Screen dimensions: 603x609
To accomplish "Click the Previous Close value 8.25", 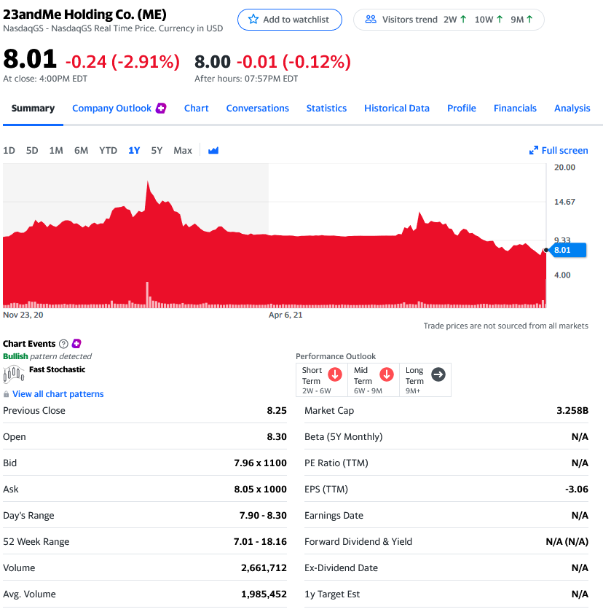I will tap(277, 411).
